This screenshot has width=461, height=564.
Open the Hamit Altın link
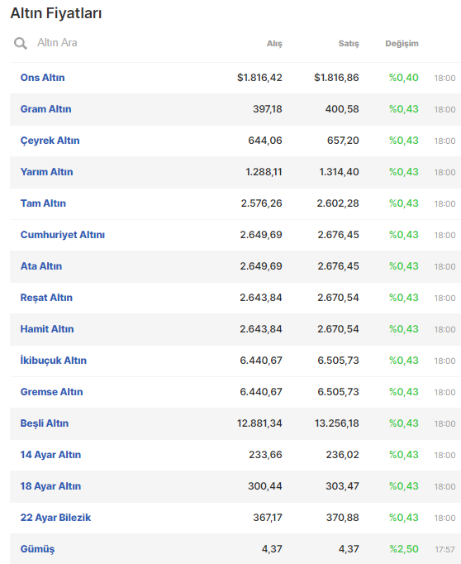point(47,329)
